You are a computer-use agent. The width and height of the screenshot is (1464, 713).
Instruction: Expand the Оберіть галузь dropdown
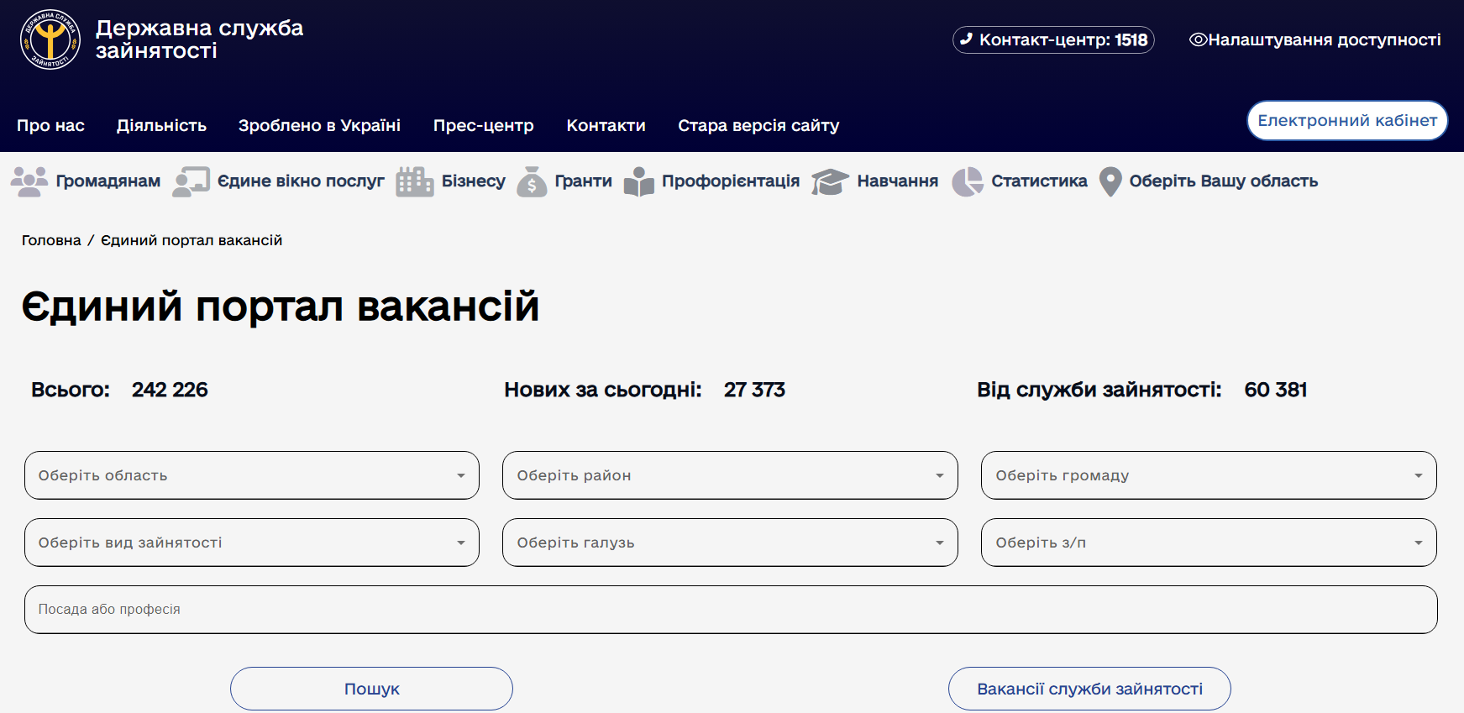point(730,543)
